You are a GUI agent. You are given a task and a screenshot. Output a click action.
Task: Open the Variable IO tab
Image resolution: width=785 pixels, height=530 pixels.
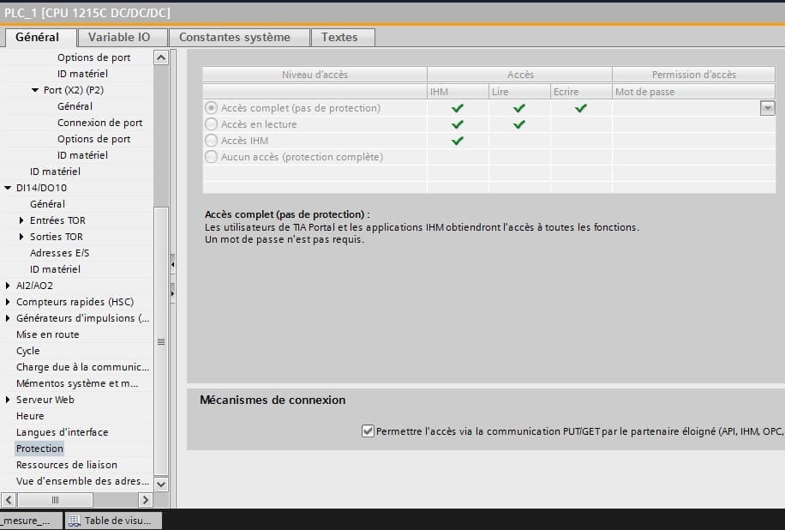coord(122,37)
